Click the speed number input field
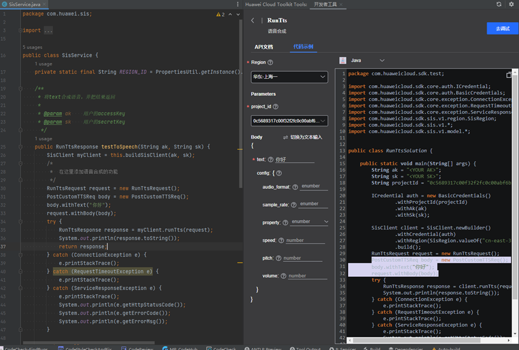Viewport: 519px width, 350px height. [305, 240]
